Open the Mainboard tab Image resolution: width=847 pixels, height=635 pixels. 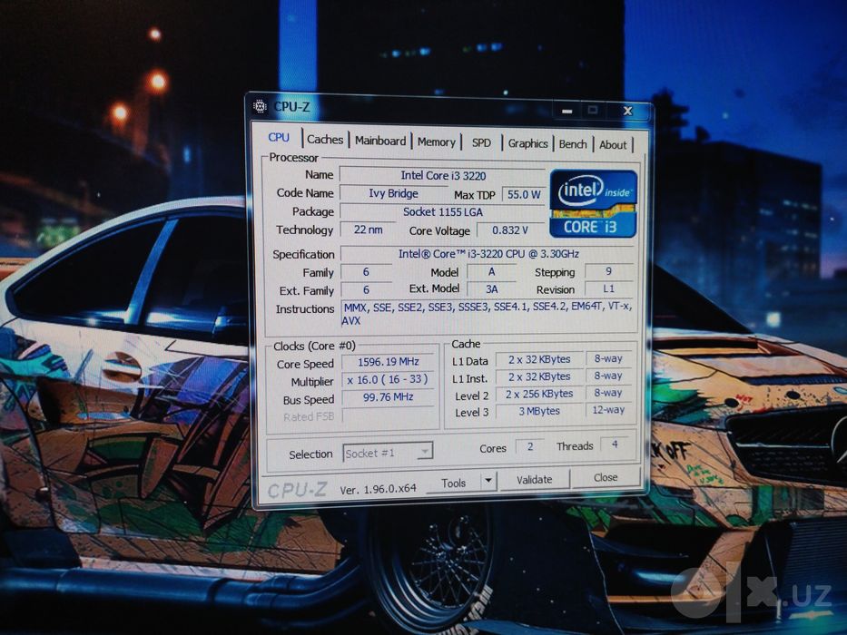click(380, 141)
